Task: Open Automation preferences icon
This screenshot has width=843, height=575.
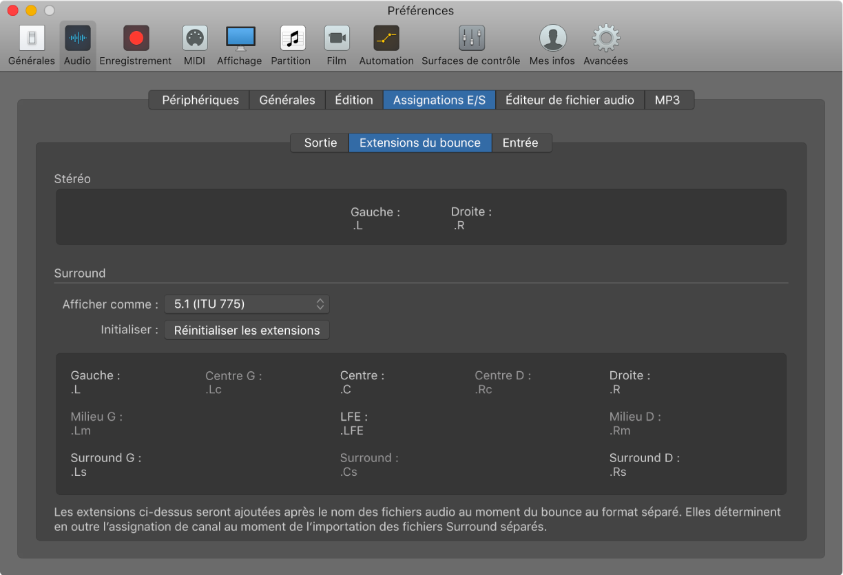Action: click(x=386, y=39)
